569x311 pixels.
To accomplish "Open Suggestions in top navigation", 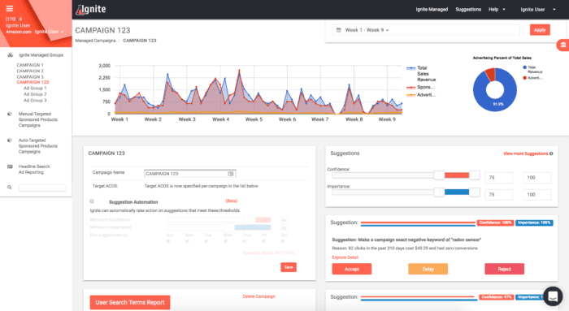I will (x=468, y=10).
